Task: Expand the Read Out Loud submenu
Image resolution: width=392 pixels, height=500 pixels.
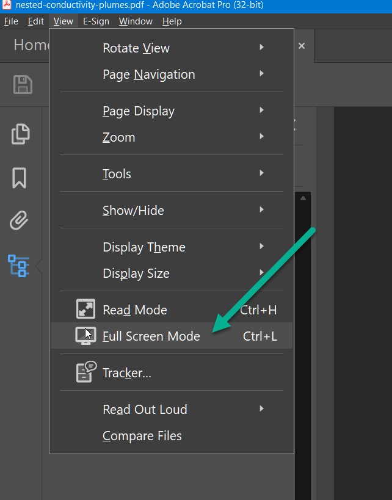Action: 172,409
